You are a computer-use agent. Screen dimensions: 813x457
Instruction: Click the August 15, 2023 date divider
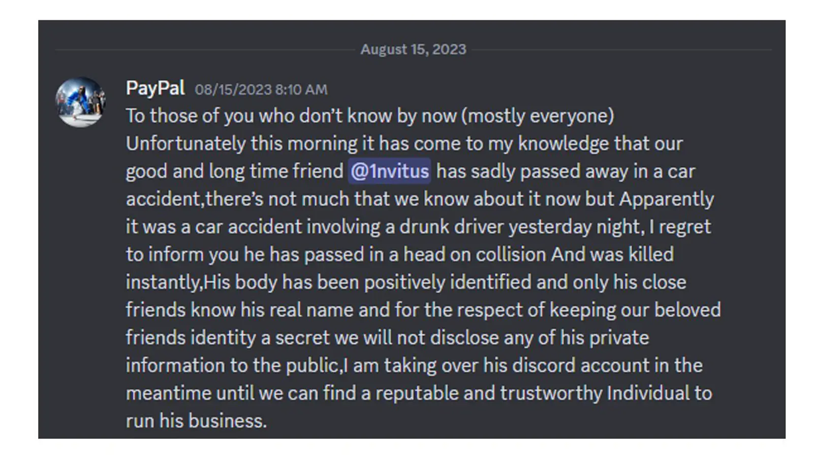pos(413,49)
